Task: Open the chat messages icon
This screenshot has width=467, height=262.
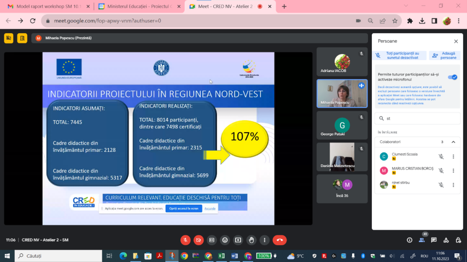Action: pos(434,240)
